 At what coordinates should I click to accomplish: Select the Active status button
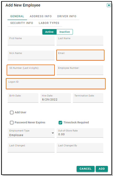(x=49, y=32)
